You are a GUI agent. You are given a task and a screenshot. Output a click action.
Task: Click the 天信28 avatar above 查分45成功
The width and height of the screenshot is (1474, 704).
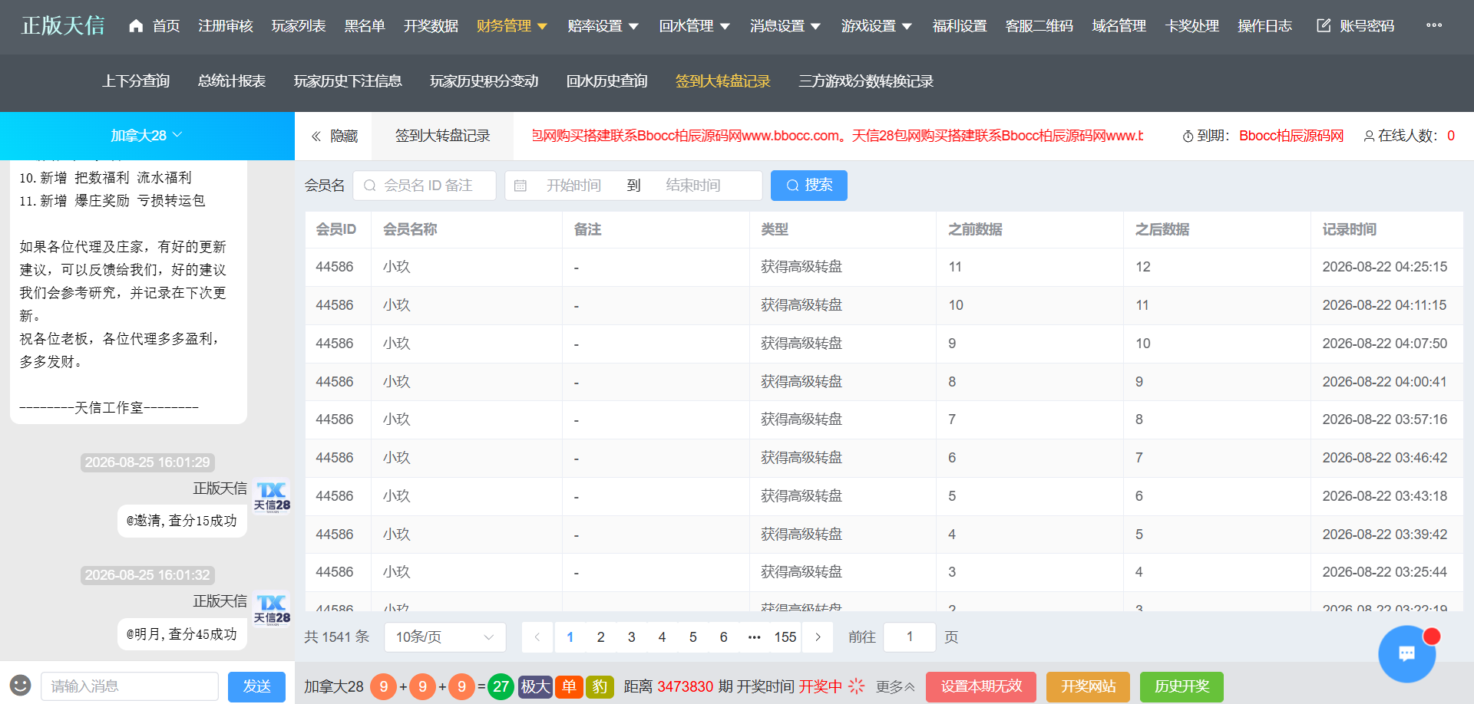pyautogui.click(x=272, y=609)
